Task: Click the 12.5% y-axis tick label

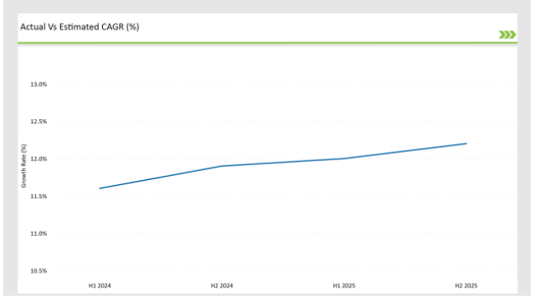Action: pyautogui.click(x=39, y=122)
